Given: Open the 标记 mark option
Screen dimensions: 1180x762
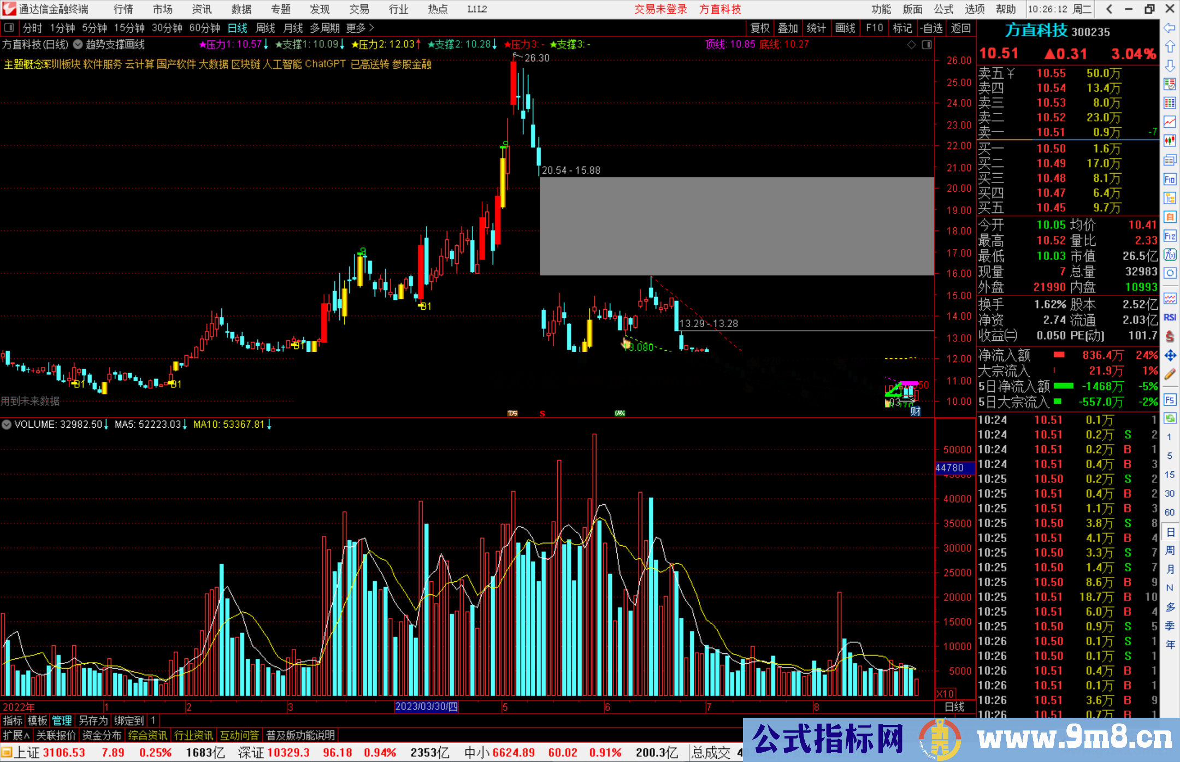Looking at the screenshot, I should click(902, 28).
